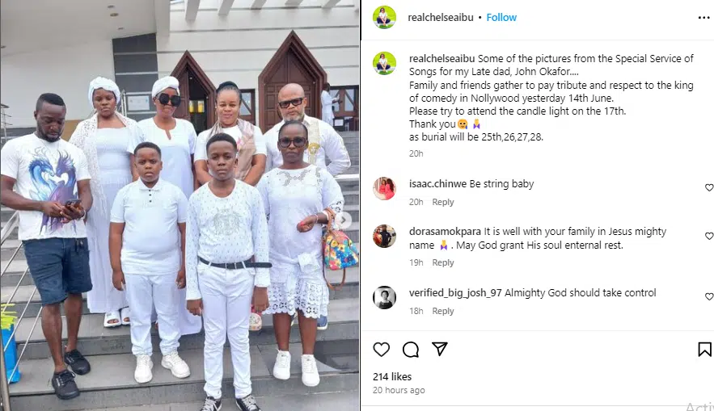Reply to isaac.chinwe's comment
The height and width of the screenshot is (411, 714).
(442, 202)
